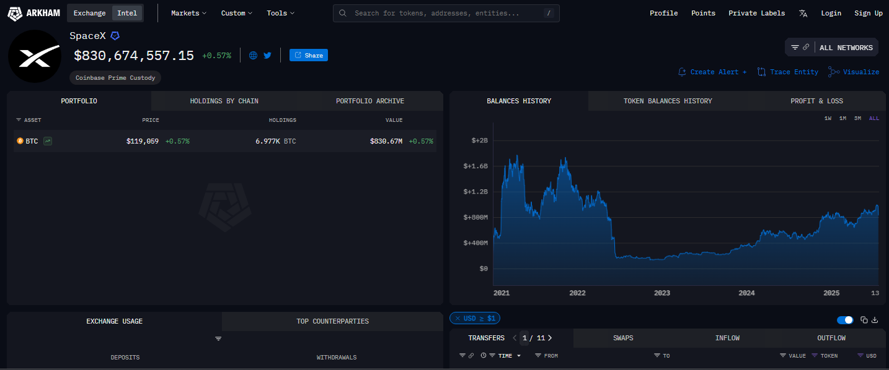This screenshot has height=370, width=889.
Task: Switch to PORTFOLIO ARCHIVE tab
Action: [x=370, y=101]
